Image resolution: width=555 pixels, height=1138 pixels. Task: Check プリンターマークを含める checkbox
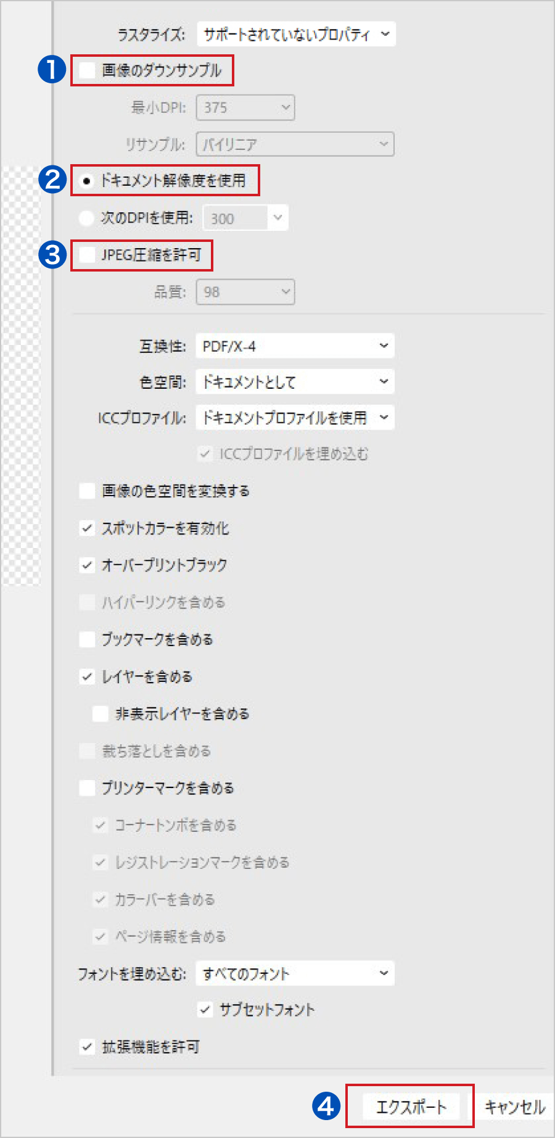[x=88, y=788]
